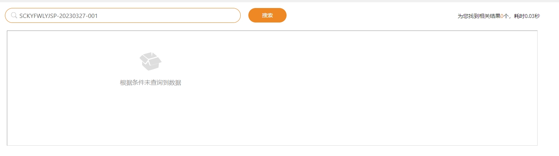Screen dimensions: 559x156
Task: Click the gray strip at top of page
Action: (x=279, y=1)
